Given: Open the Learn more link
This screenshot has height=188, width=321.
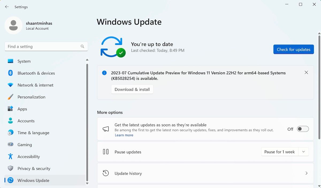Looking at the screenshot, I should pos(124,135).
